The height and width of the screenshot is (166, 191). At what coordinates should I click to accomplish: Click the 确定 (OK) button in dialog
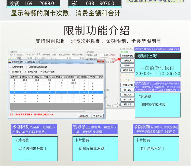[84, 116]
